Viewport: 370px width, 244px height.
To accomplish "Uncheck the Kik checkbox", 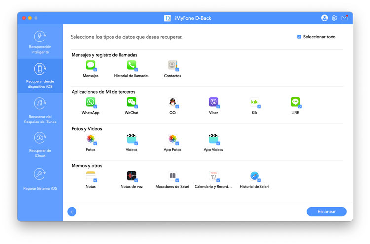I will [x=259, y=107].
